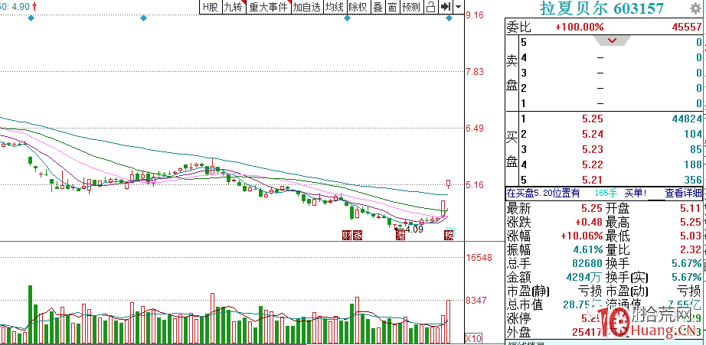706x345 pixels.
Task: Click the 量比 value 2.32
Action: coord(691,249)
